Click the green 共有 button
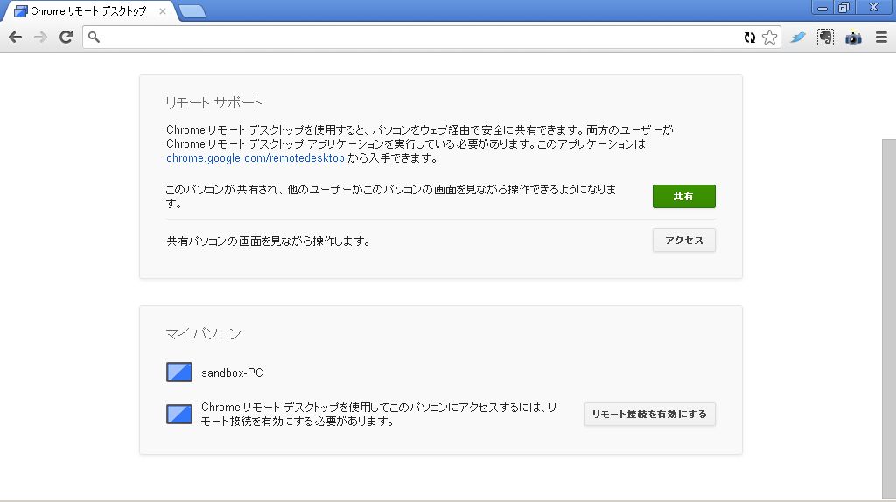Image resolution: width=896 pixels, height=502 pixels. (684, 197)
